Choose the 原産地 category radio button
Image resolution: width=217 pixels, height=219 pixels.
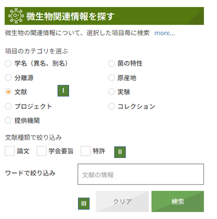pos(111,78)
